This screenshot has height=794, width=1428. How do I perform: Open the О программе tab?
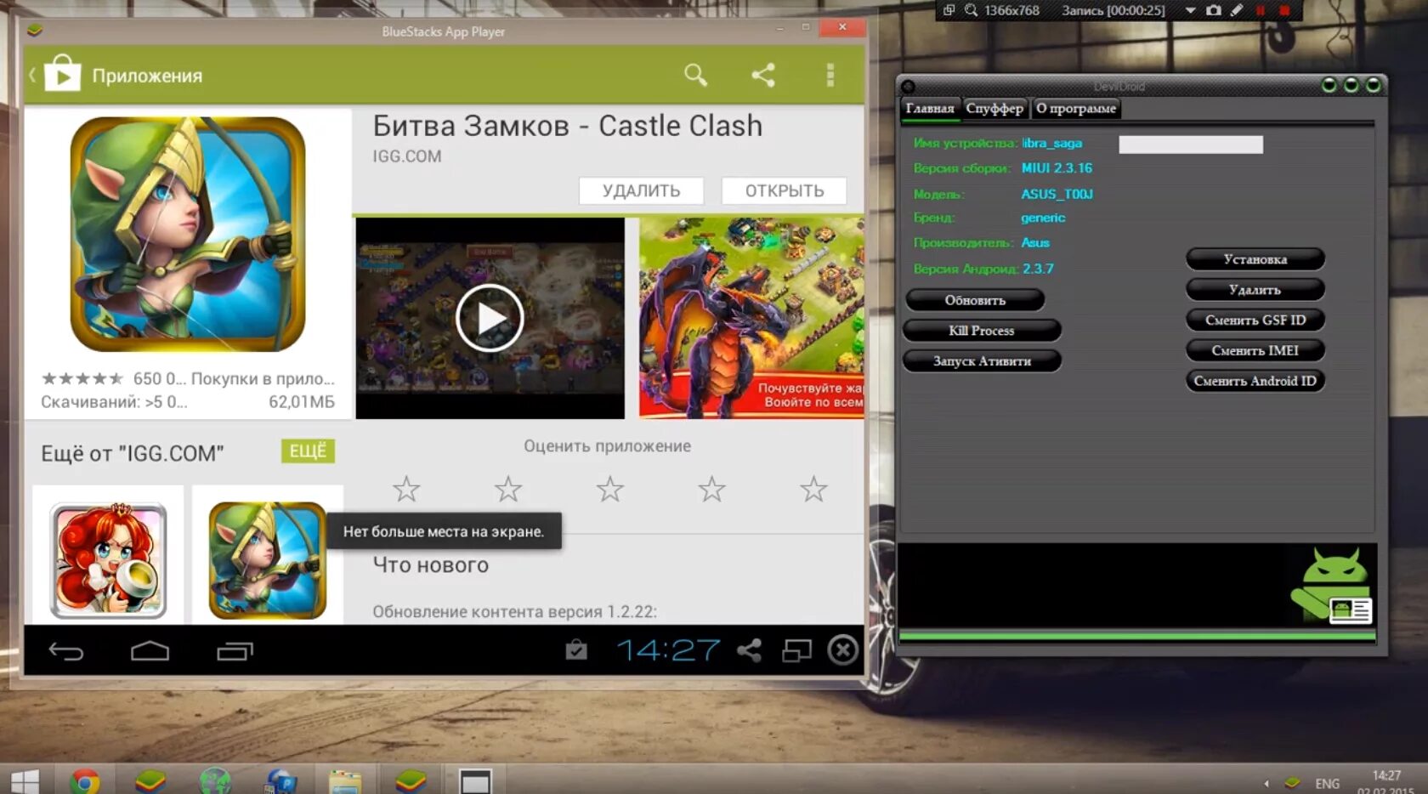click(1076, 109)
